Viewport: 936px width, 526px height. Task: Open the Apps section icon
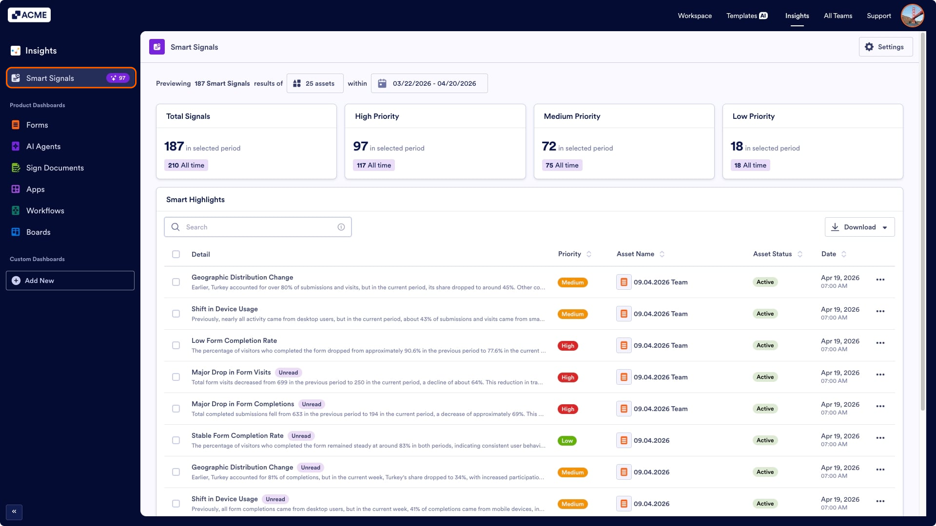[16, 189]
